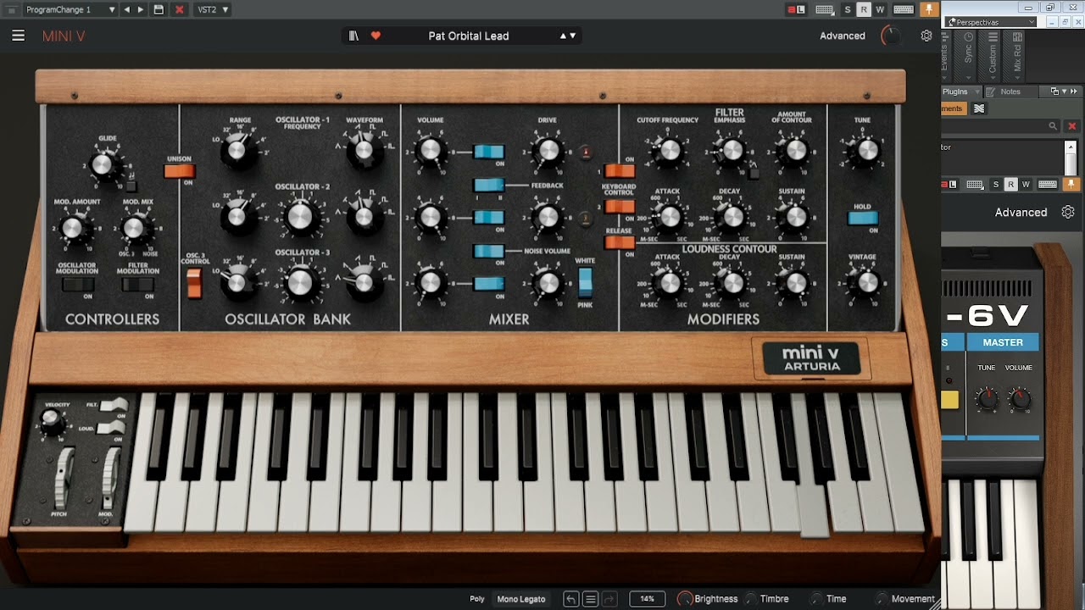Open the MASTER tab in Jup-6V window
Image resolution: width=1085 pixels, height=610 pixels.
(1003, 342)
